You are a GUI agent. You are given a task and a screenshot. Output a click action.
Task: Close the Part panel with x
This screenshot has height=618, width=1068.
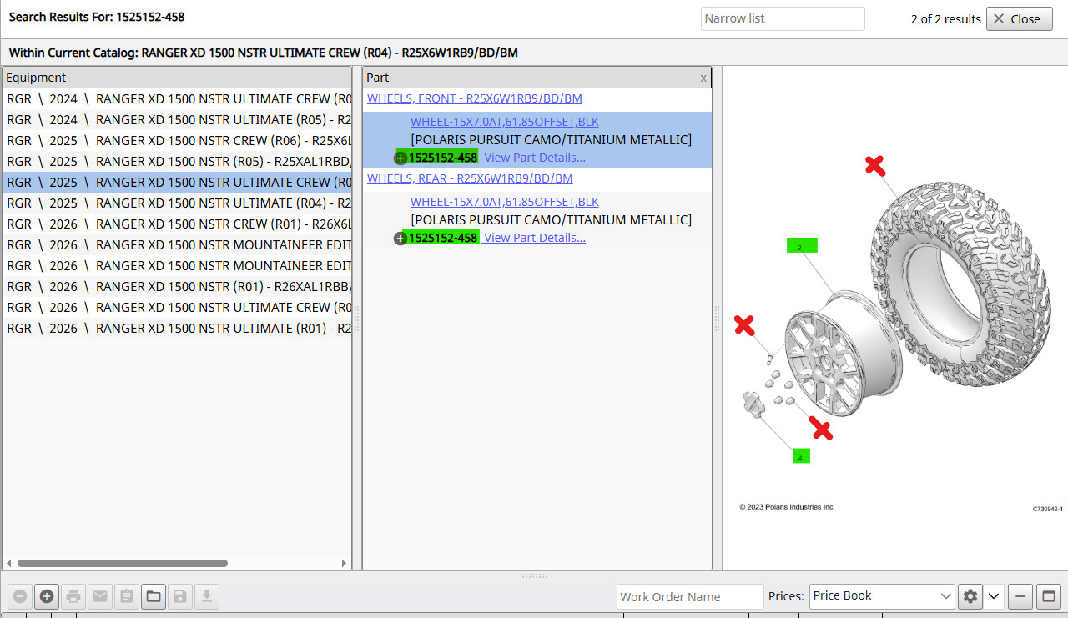tap(703, 78)
